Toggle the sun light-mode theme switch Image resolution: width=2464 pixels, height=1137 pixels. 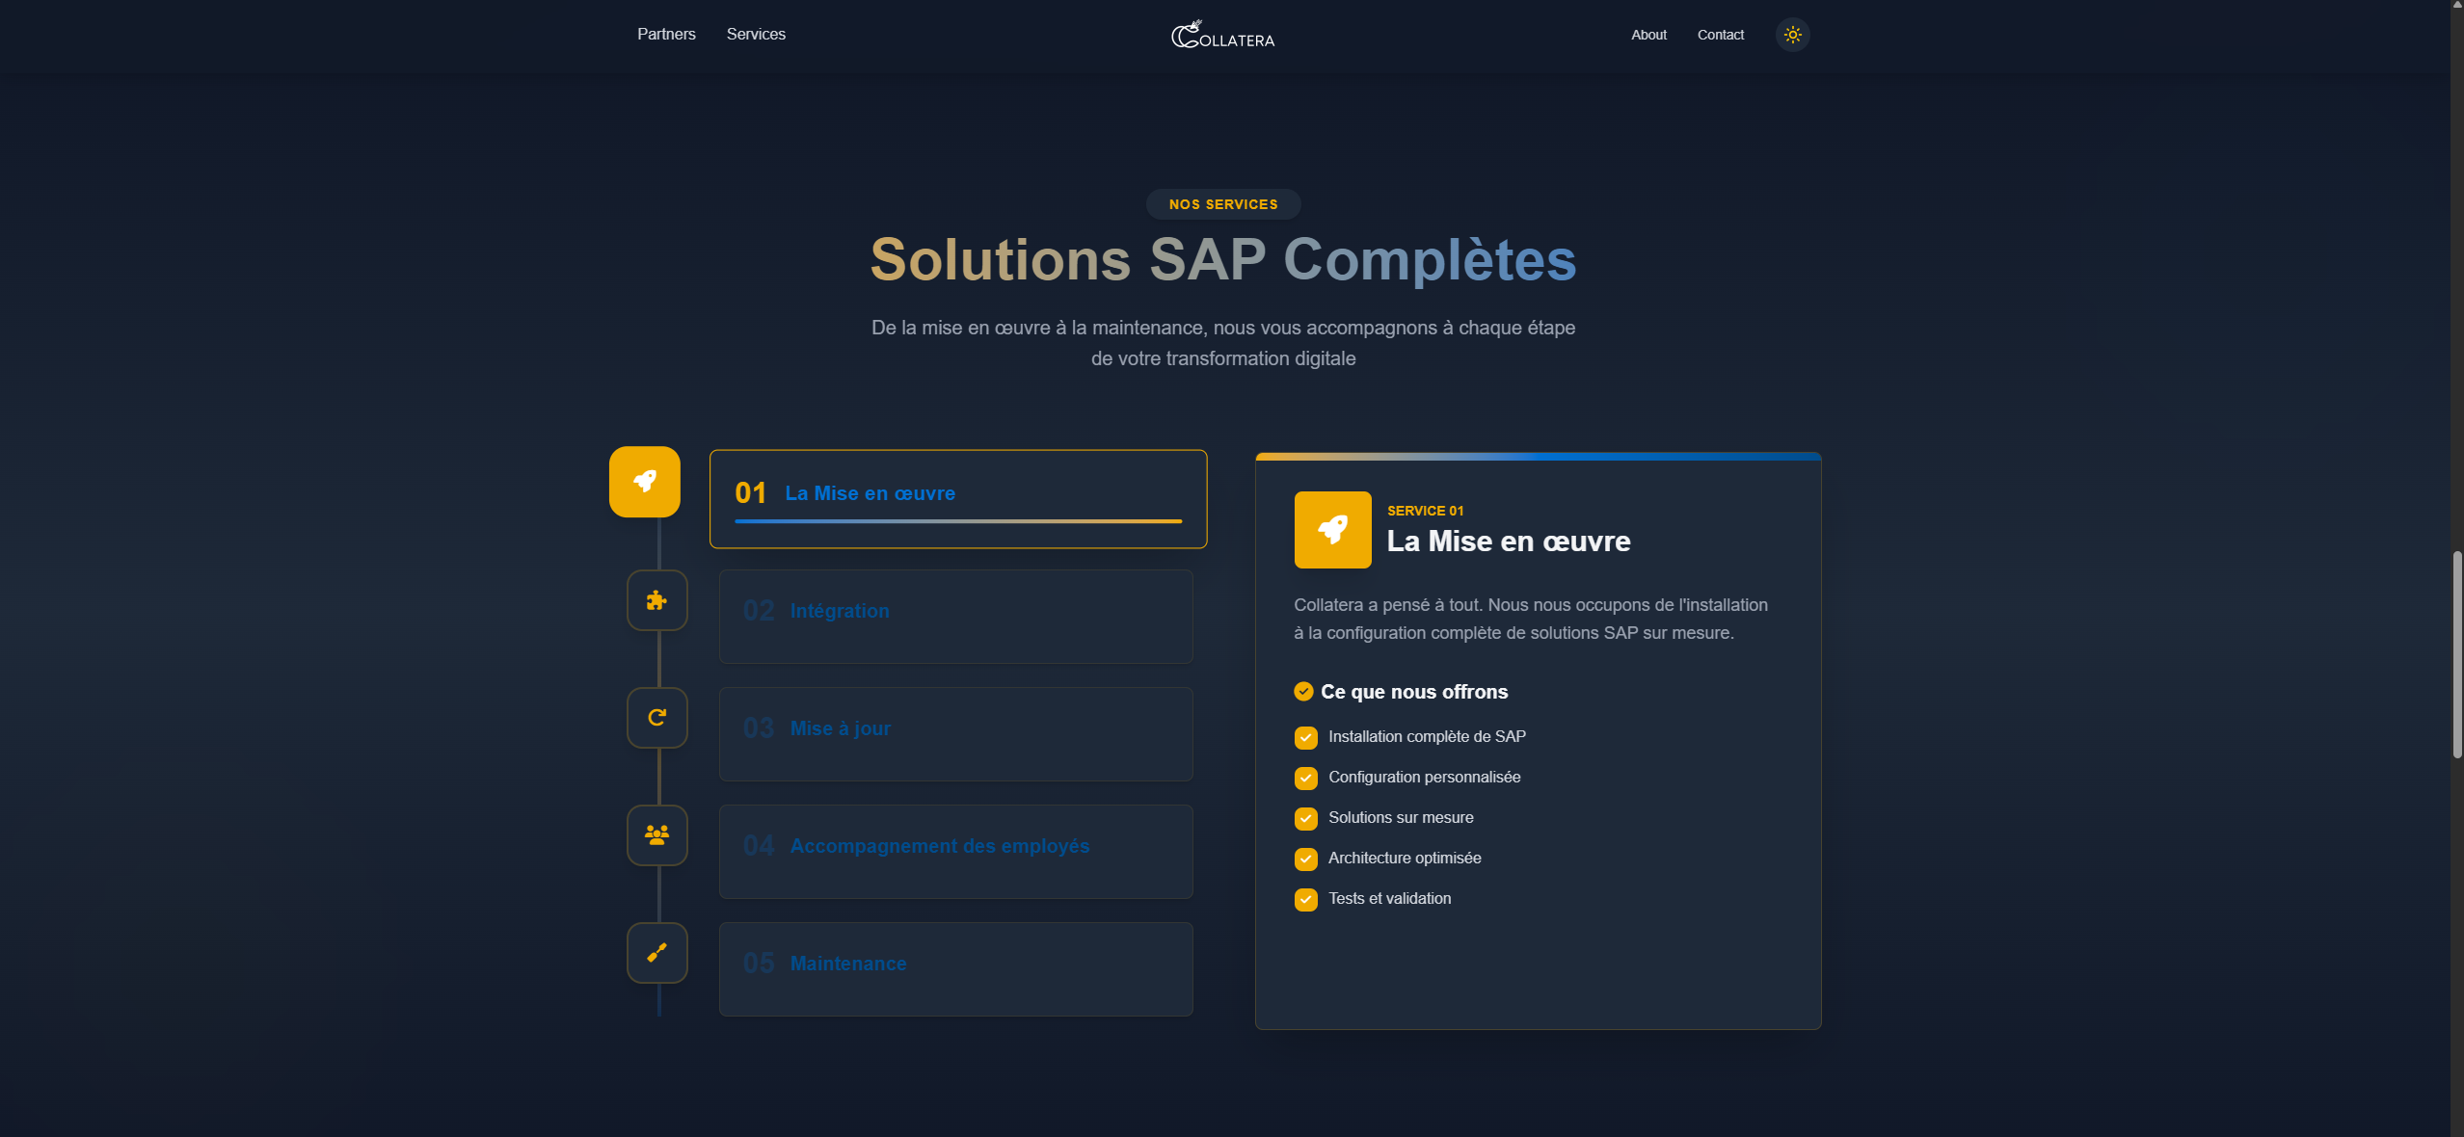click(x=1792, y=35)
